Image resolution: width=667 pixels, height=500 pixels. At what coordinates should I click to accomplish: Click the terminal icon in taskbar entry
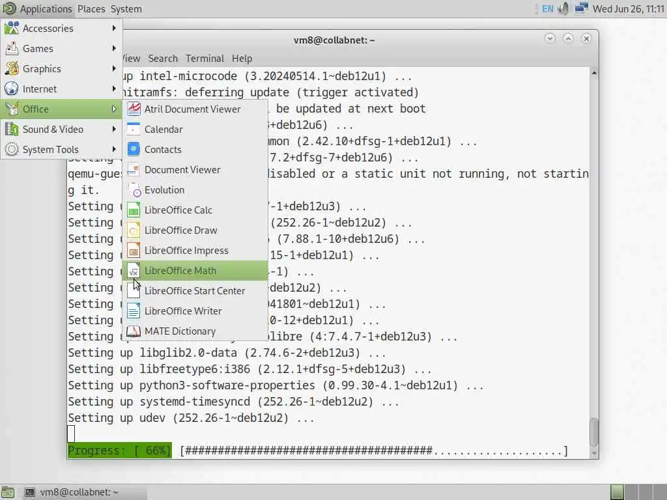[29, 492]
